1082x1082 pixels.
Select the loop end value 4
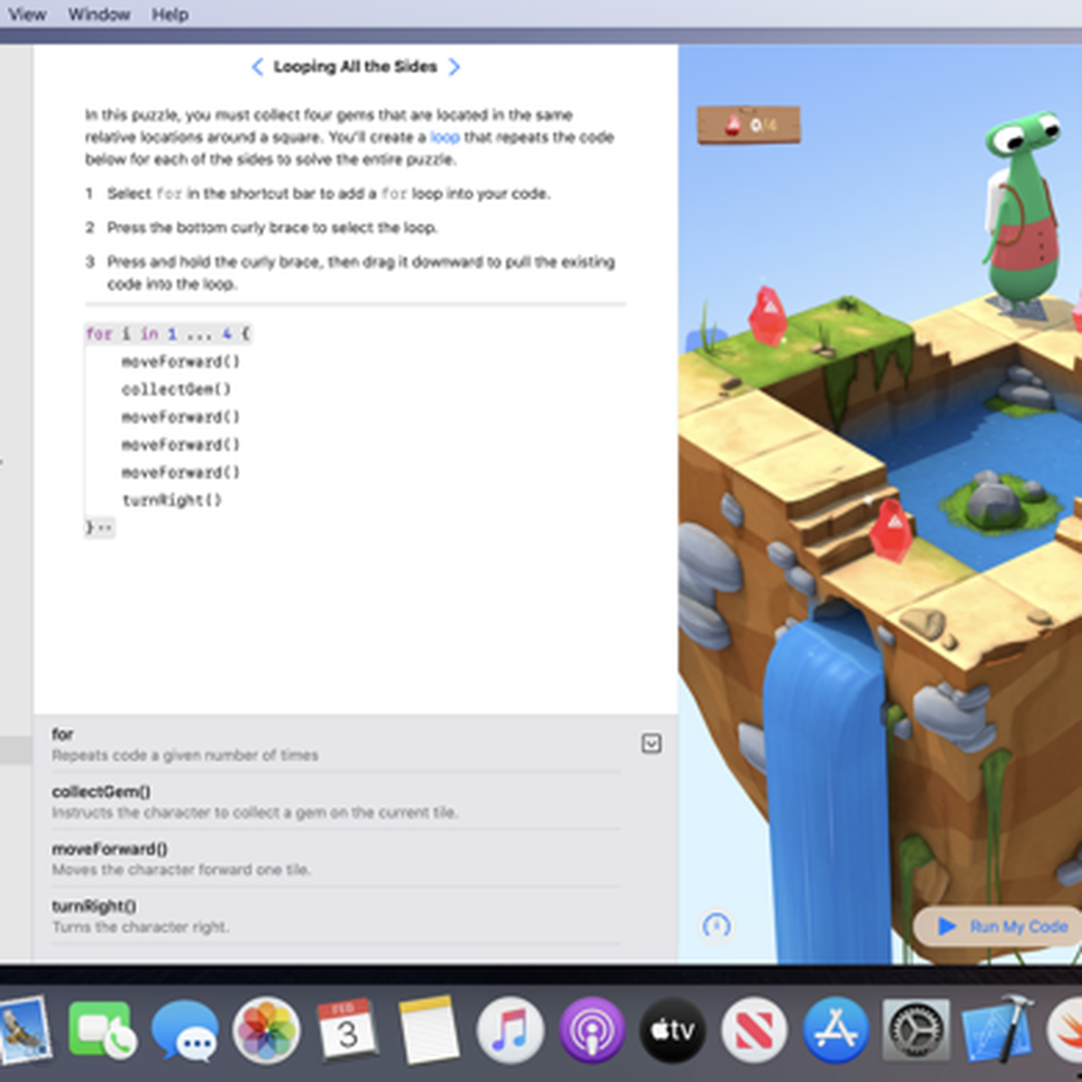click(227, 334)
